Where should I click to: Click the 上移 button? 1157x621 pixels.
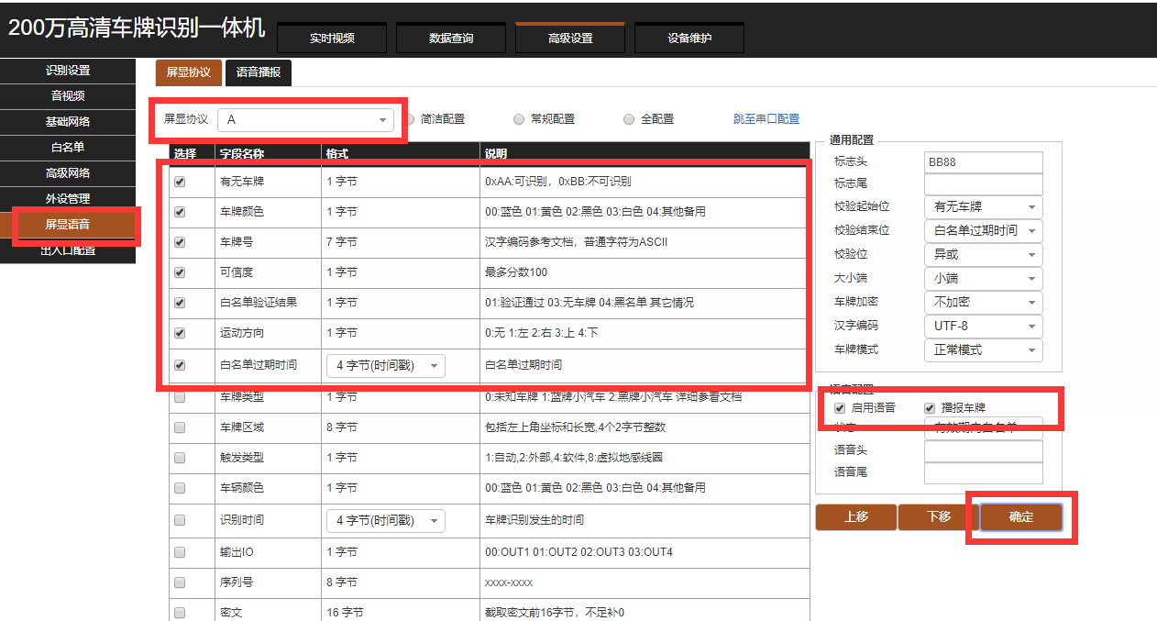click(x=855, y=517)
